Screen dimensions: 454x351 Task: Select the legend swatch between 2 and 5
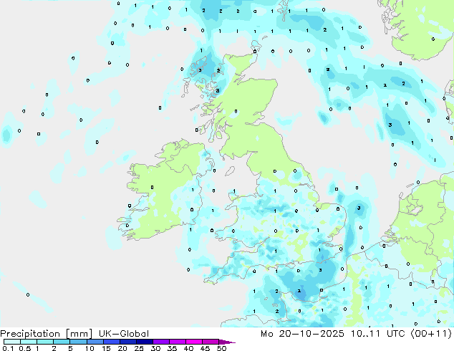62,342
